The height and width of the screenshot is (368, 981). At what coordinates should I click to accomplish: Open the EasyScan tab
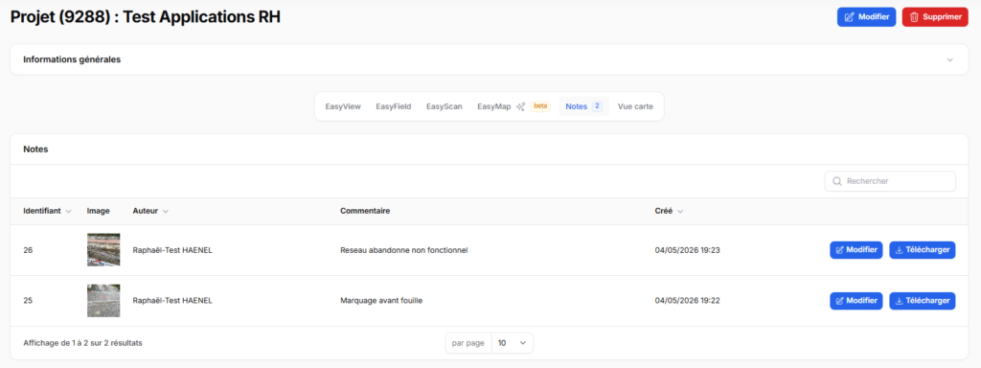445,106
